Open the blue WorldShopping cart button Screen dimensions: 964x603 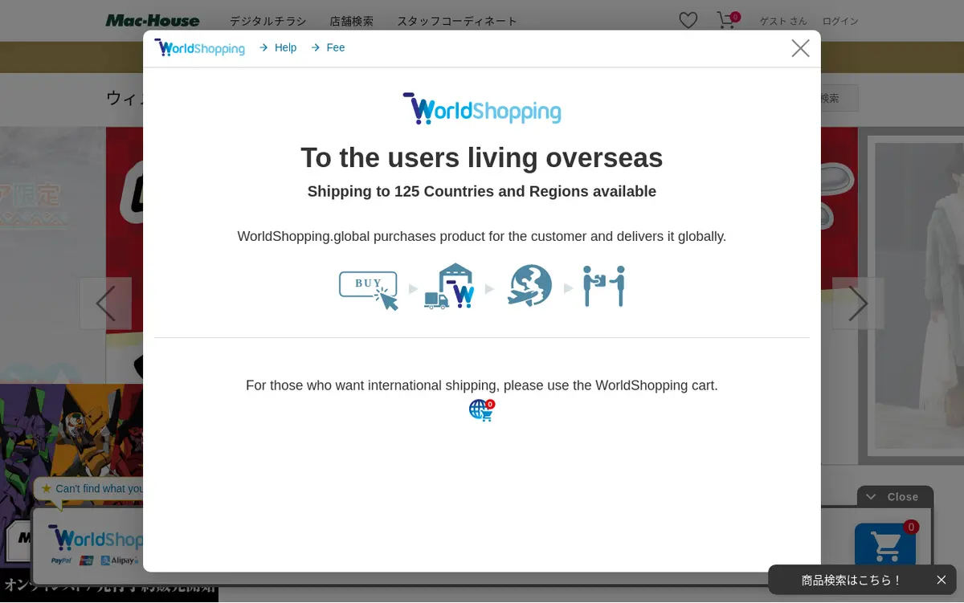click(885, 546)
